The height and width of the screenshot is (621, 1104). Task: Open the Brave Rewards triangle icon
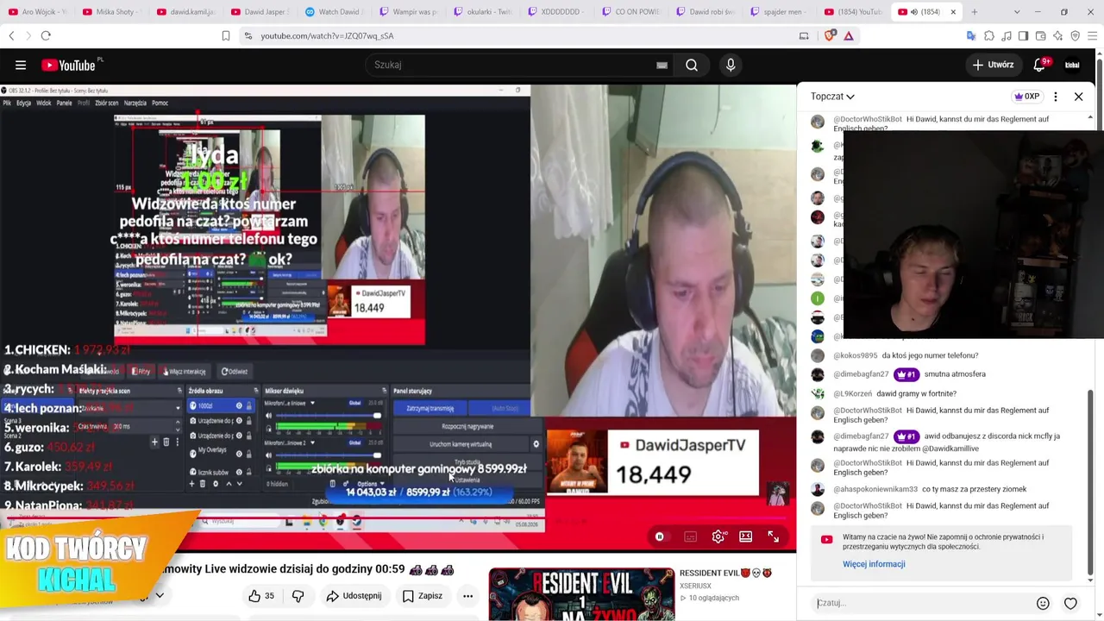[849, 35]
